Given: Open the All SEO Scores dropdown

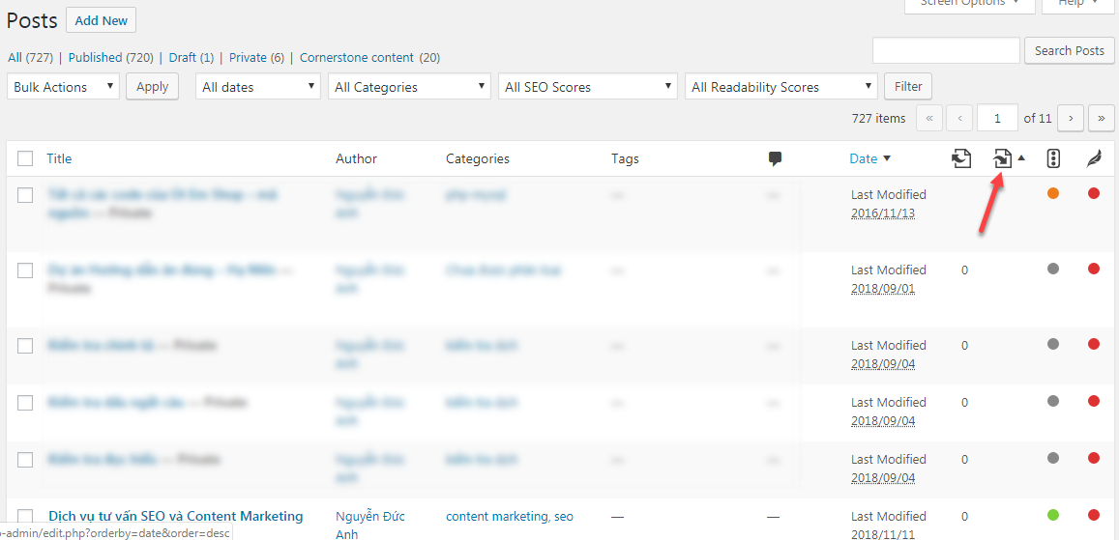Looking at the screenshot, I should point(589,87).
